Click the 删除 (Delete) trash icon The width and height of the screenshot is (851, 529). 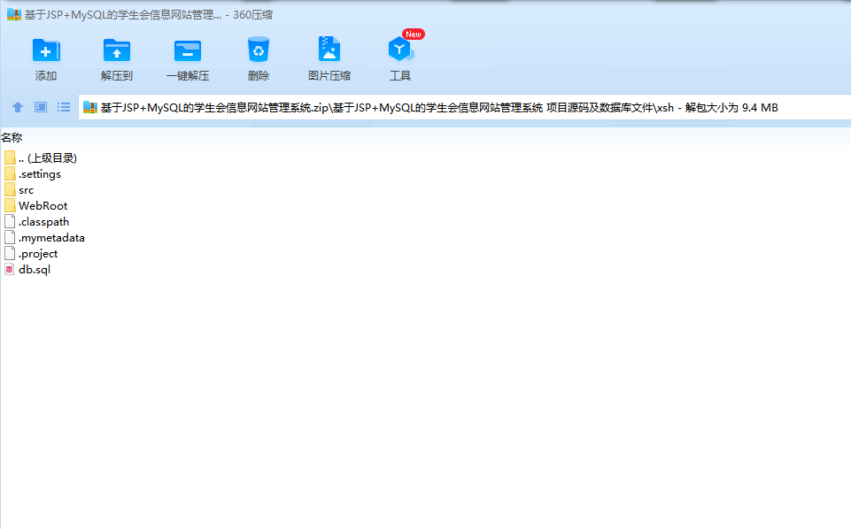[259, 50]
